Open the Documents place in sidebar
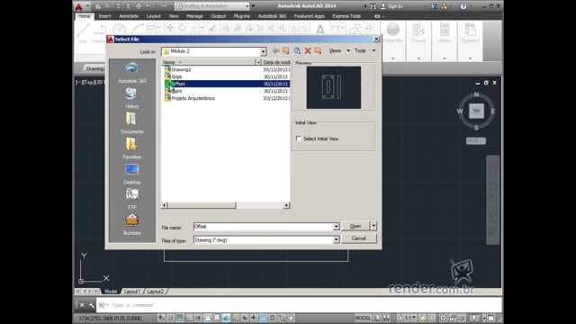 coord(132,123)
